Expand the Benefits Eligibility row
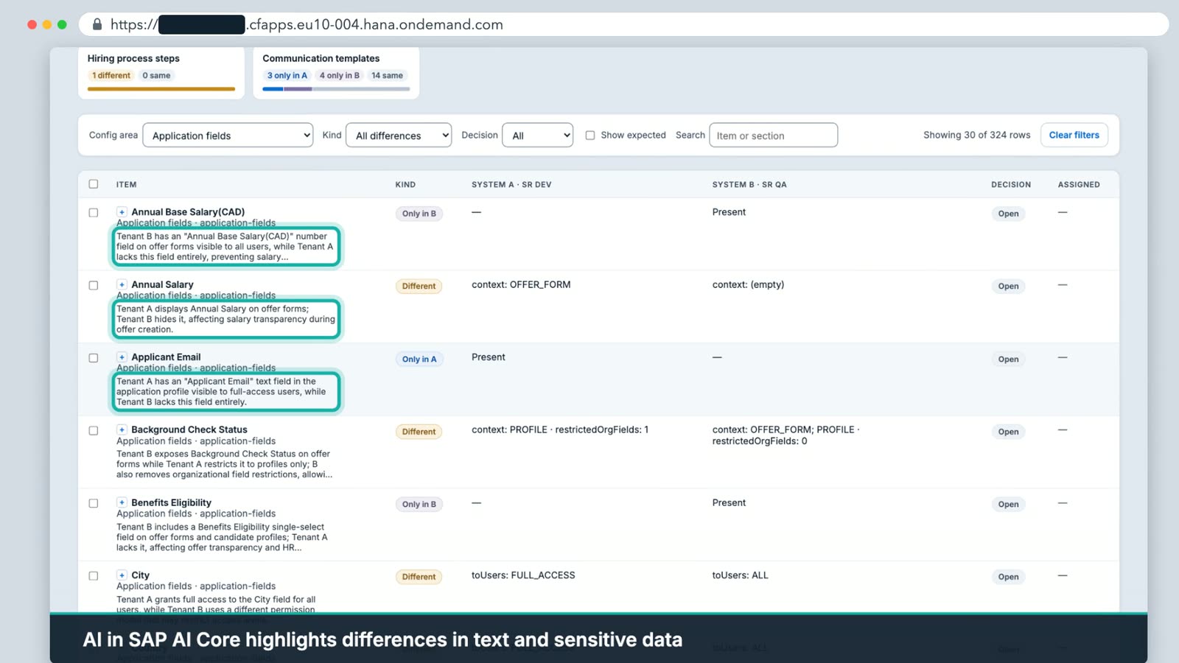Image resolution: width=1179 pixels, height=663 pixels. click(122, 502)
